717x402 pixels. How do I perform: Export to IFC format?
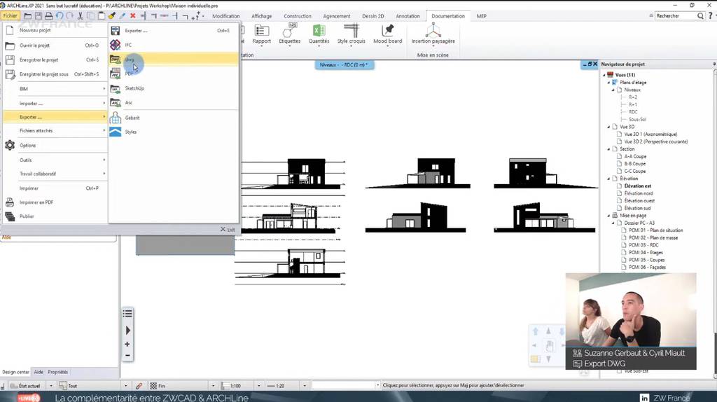(x=174, y=45)
